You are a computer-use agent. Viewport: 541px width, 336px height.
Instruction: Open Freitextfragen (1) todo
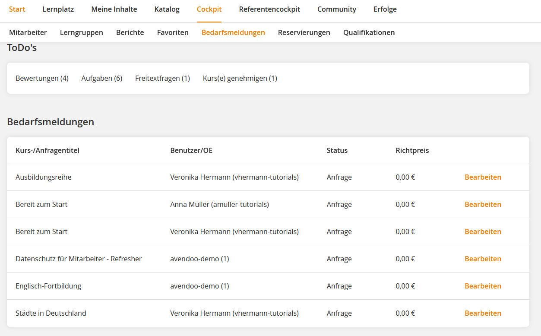[162, 78]
